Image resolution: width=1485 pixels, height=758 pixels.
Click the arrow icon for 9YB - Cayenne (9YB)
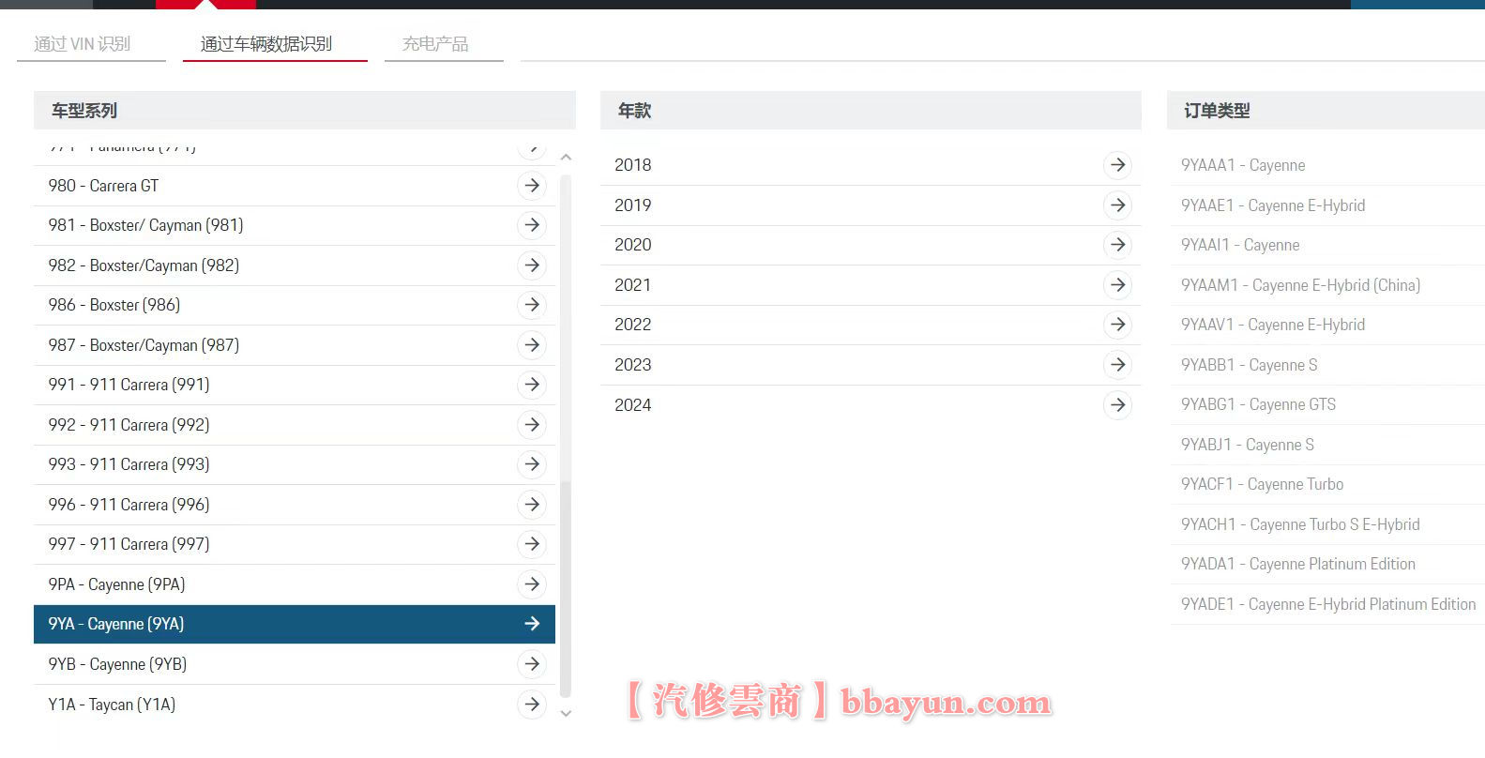click(x=532, y=664)
